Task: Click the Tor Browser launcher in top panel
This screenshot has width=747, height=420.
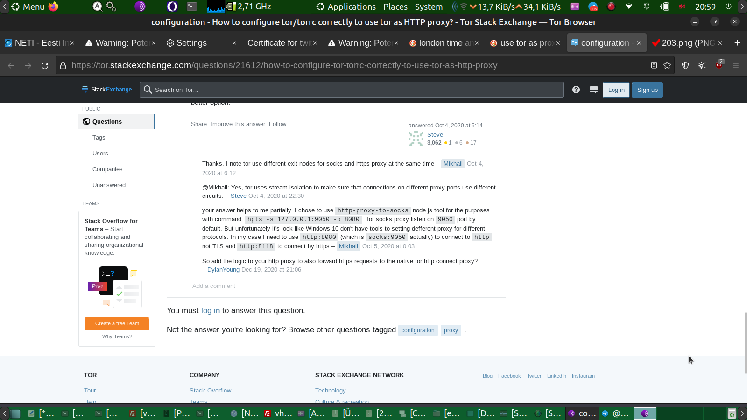Action: 140,7
